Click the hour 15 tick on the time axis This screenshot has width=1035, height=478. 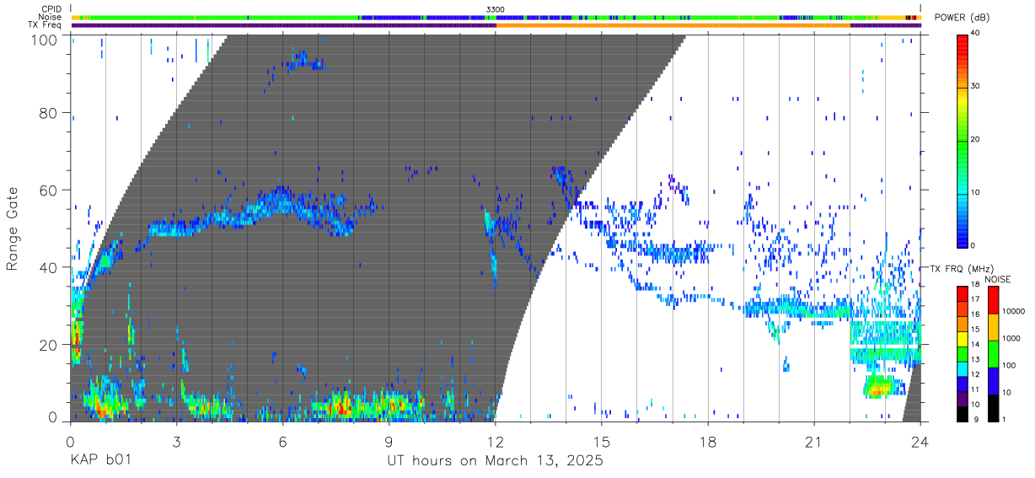tap(602, 441)
